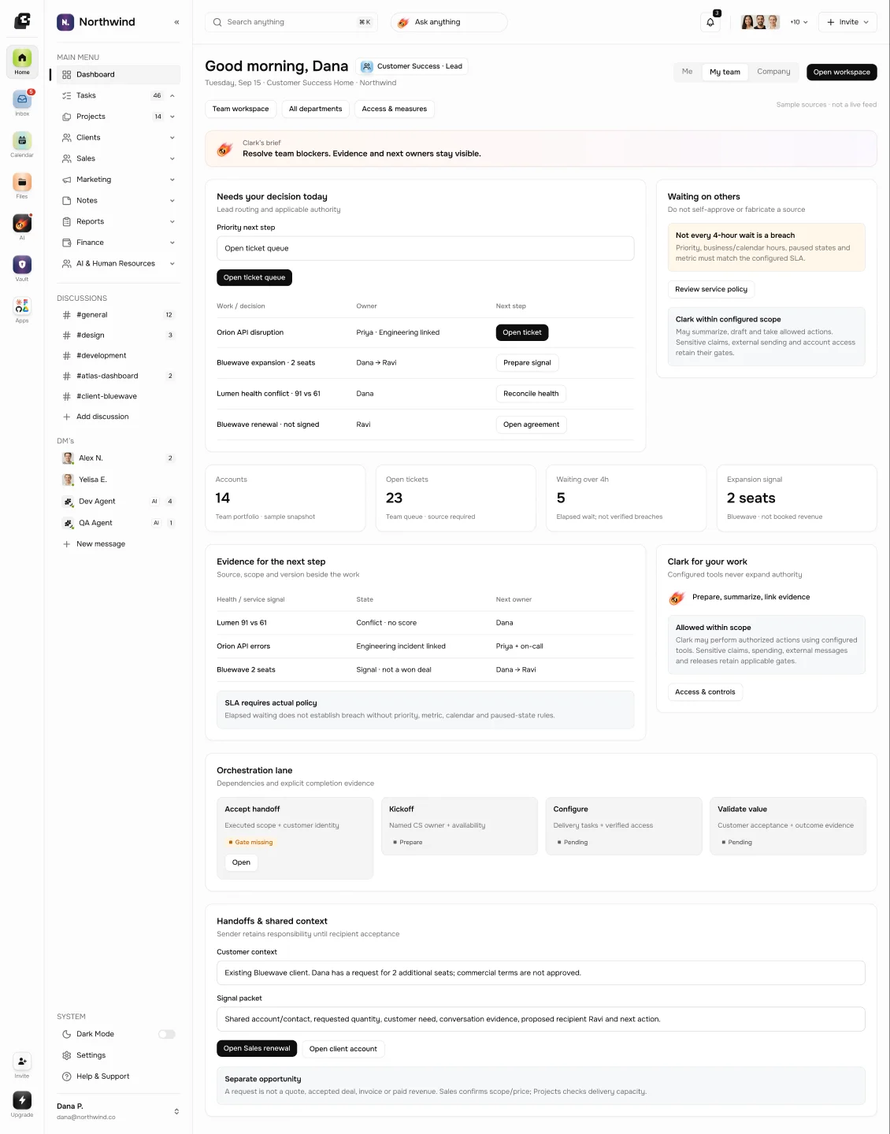Switch to the Company tab
The height and width of the screenshot is (1134, 890).
click(773, 72)
